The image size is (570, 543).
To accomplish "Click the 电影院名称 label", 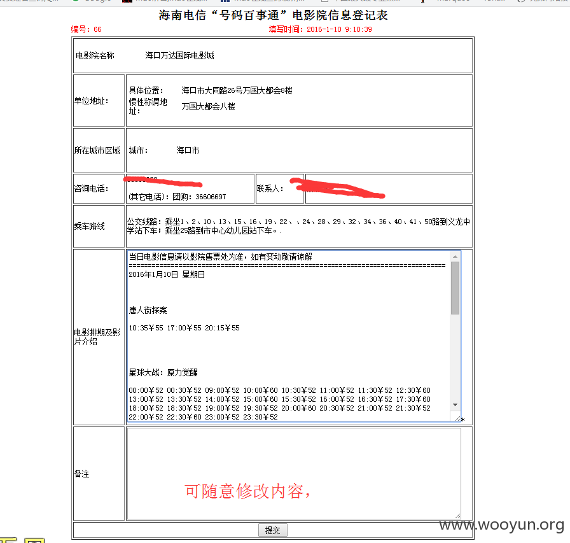I will click(x=95, y=55).
